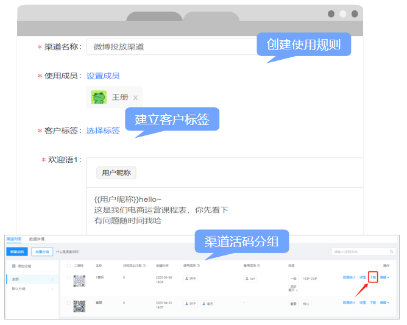Click the 渠道名称 input field
Image resolution: width=407 pixels, height=325 pixels.
coord(171,47)
